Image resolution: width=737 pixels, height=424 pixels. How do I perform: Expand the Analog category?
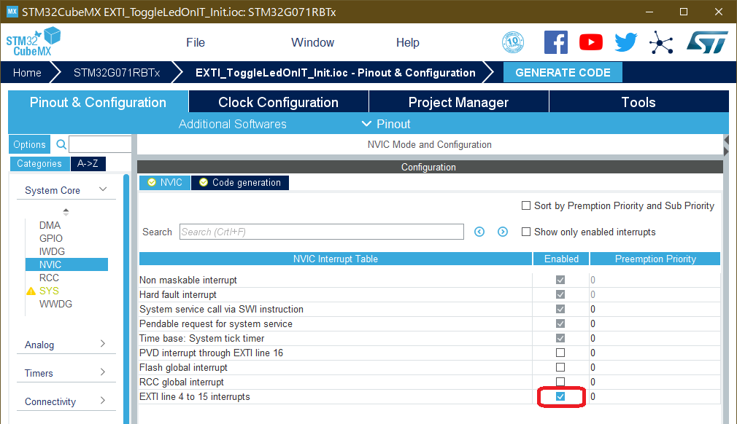[103, 344]
